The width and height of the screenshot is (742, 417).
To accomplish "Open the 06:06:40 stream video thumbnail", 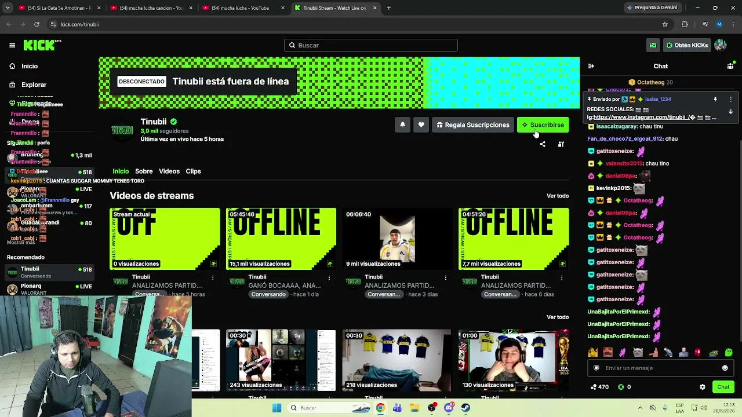I will click(x=397, y=239).
